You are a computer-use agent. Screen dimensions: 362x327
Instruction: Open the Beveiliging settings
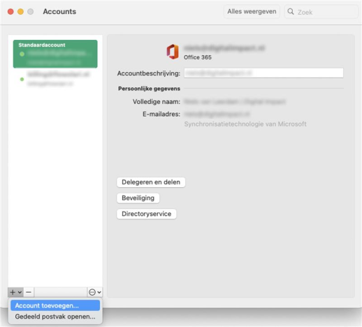pyautogui.click(x=138, y=198)
